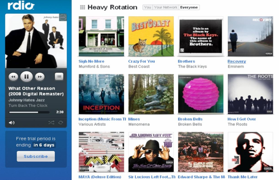279x180 pixels.
Task: Open the Sigh No More title link
Action: tap(91, 61)
